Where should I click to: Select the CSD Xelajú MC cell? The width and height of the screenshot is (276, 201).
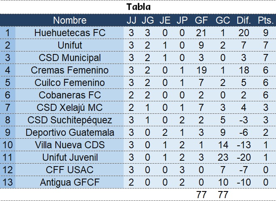point(70,108)
